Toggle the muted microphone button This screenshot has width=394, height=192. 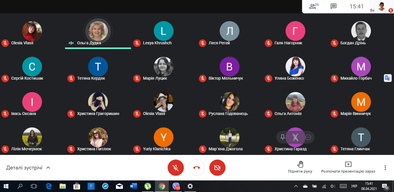(176, 168)
